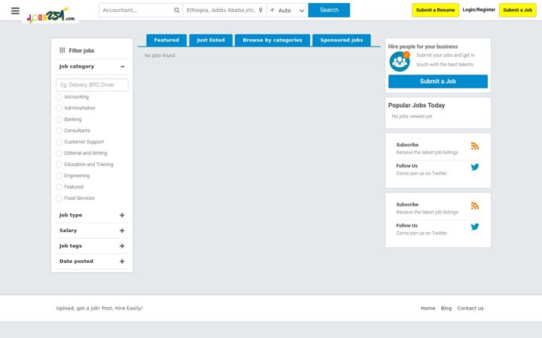The height and width of the screenshot is (338, 542).
Task: Expand the Job type filter
Action: [x=122, y=216]
